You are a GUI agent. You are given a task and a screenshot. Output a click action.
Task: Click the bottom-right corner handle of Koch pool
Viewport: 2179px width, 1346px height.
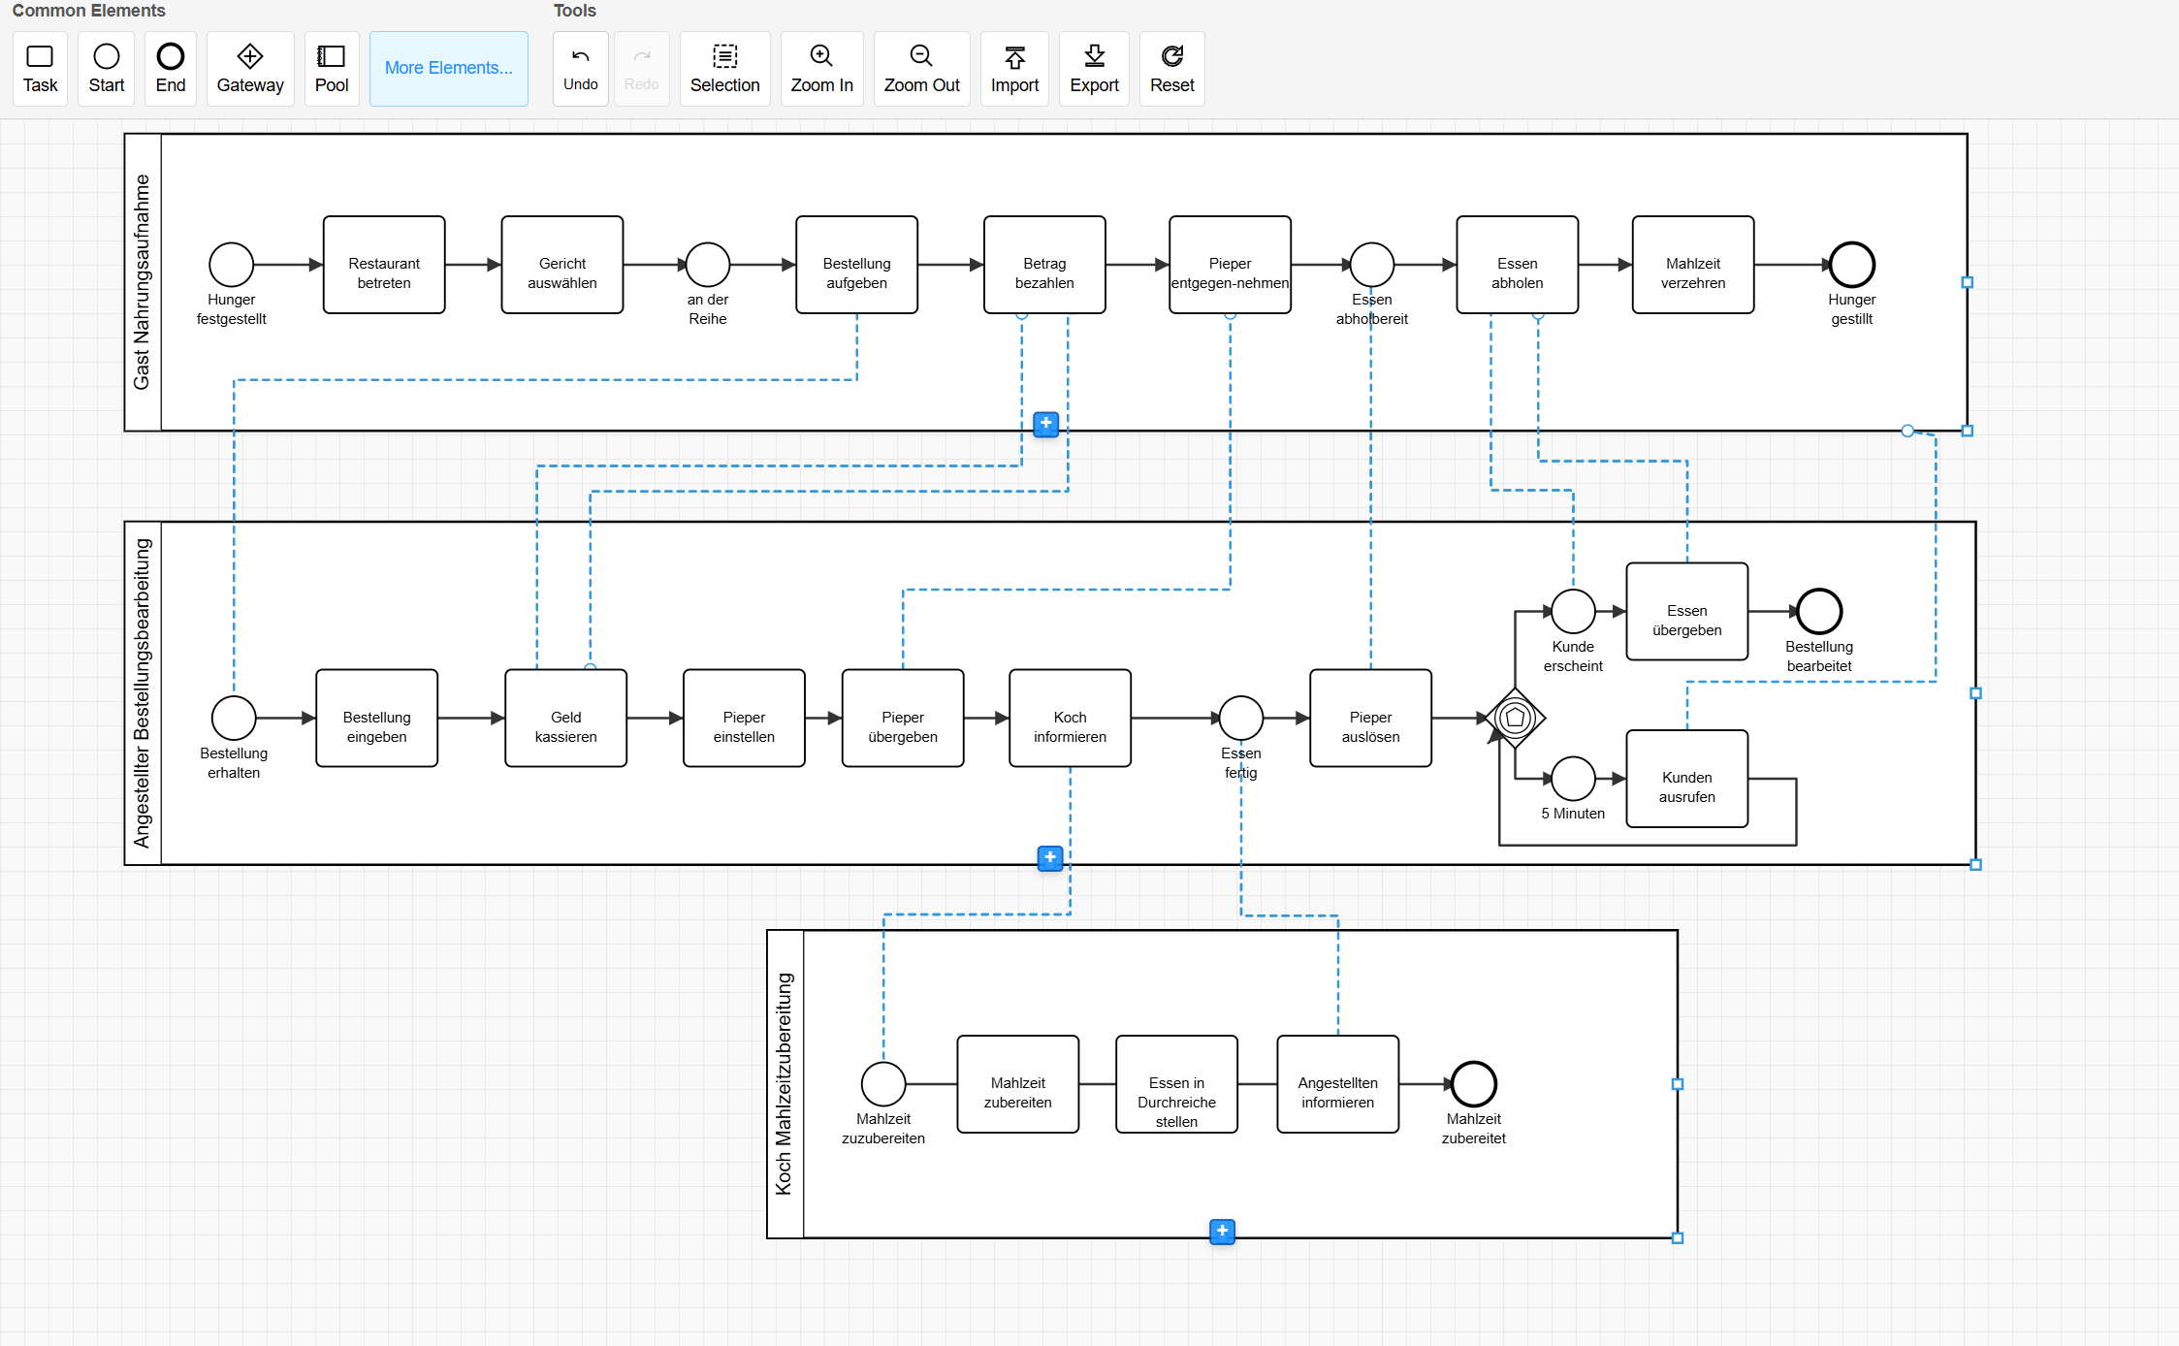click(x=1678, y=1238)
